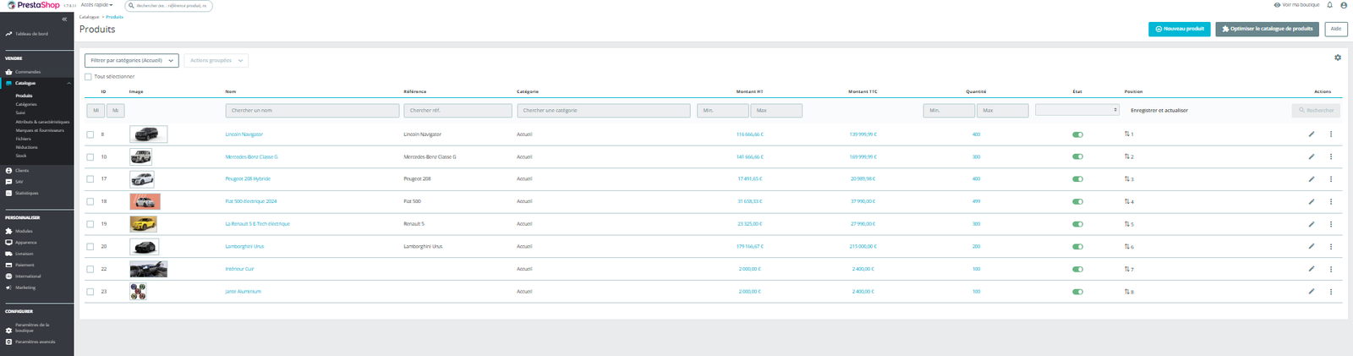1353x356 pixels.
Task: Click the Nouveau produit button
Action: tap(1180, 29)
